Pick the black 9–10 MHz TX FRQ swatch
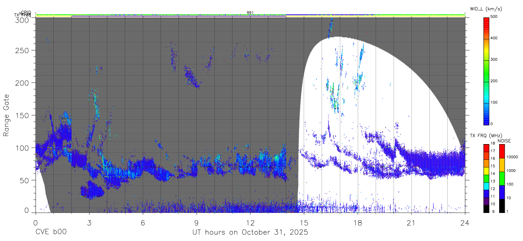The width and height of the screenshot is (523, 241). 486,208
